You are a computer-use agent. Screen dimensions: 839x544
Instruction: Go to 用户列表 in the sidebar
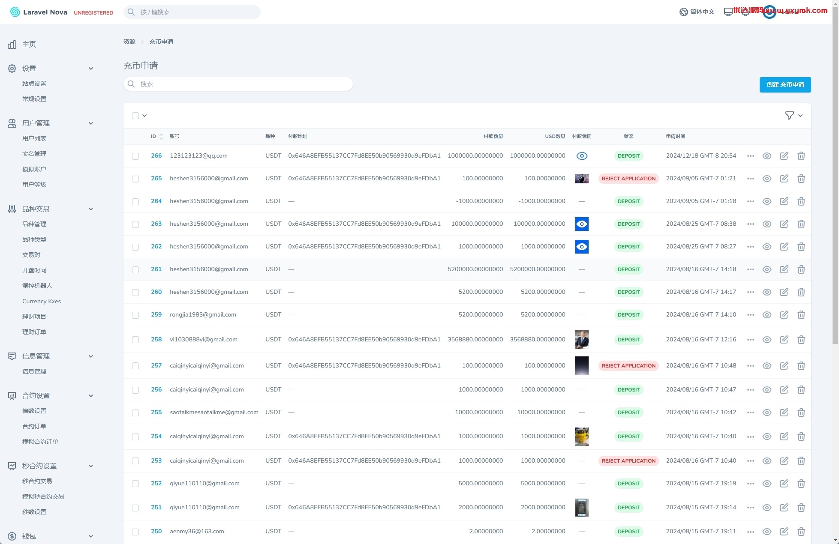tap(34, 138)
